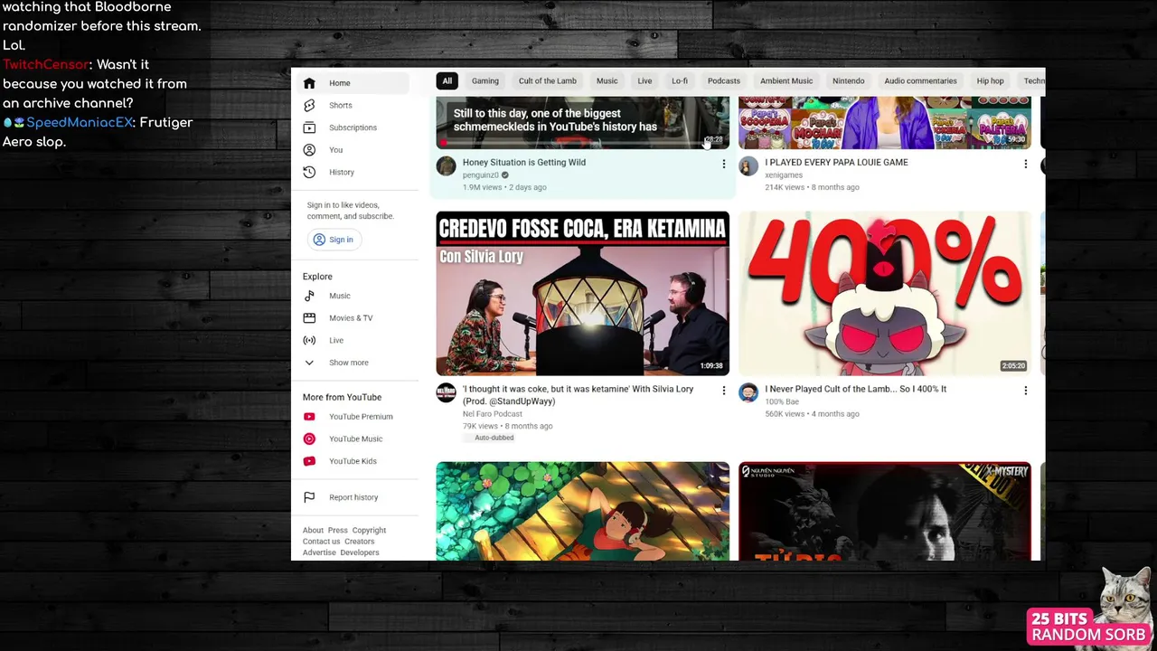Play the red 400% Lamb thumbnail

tap(885, 294)
